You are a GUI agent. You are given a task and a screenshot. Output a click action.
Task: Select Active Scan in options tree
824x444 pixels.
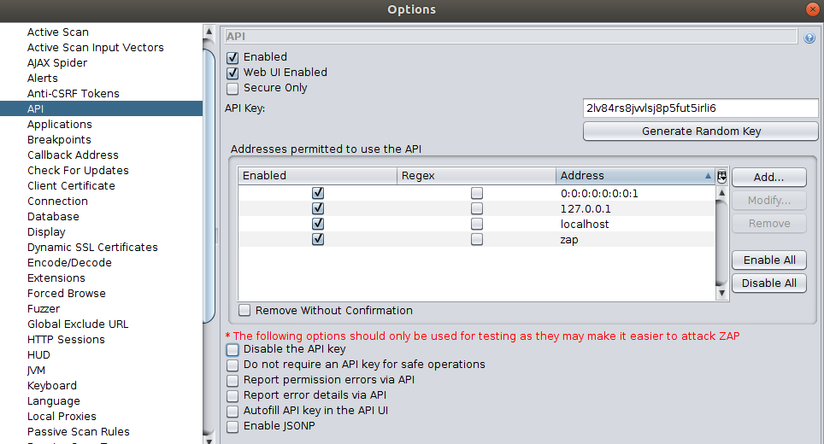57,32
